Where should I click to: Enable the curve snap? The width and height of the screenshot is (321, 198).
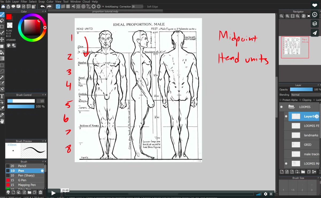[x=89, y=6]
